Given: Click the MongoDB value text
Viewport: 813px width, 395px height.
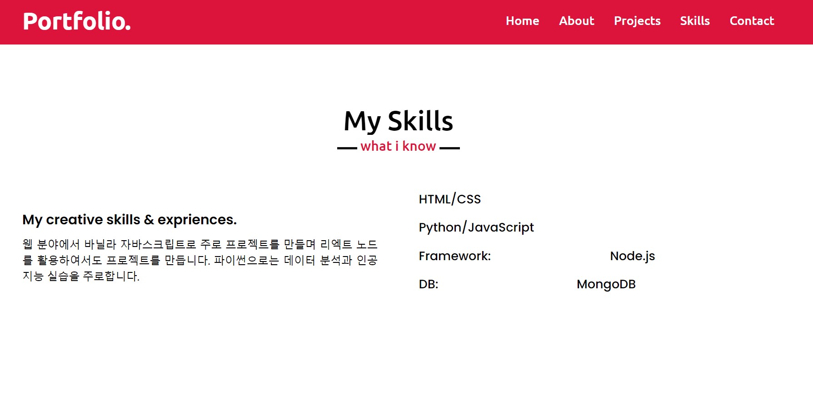Looking at the screenshot, I should point(606,285).
